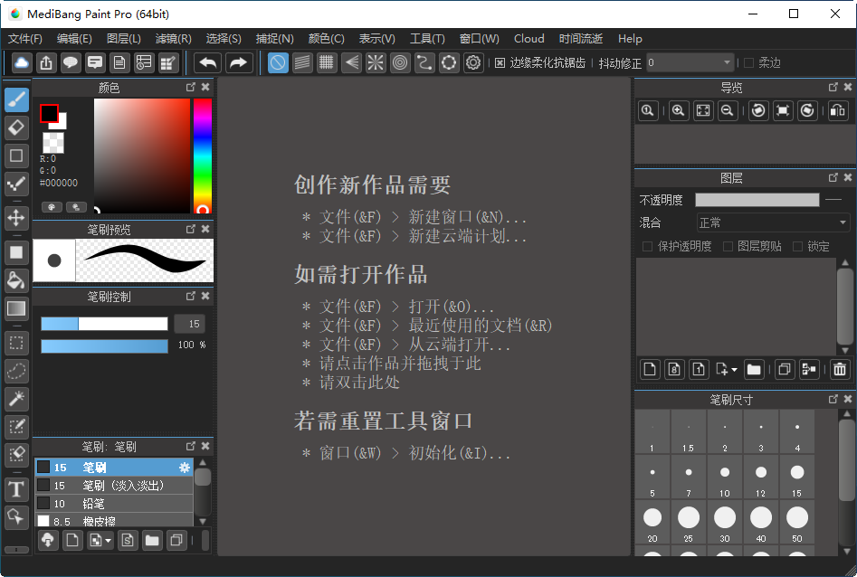Enable parallel lines snap
The height and width of the screenshot is (577, 857).
coord(301,62)
